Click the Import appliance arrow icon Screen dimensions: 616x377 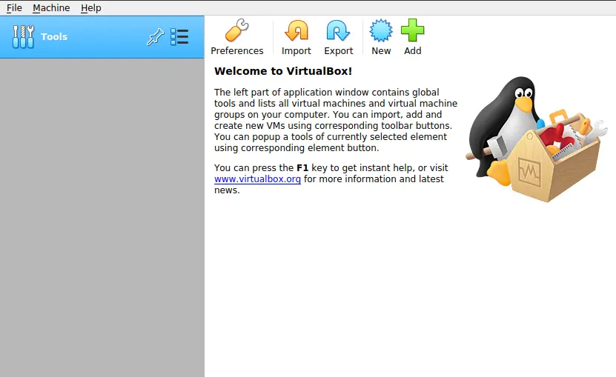pos(297,30)
